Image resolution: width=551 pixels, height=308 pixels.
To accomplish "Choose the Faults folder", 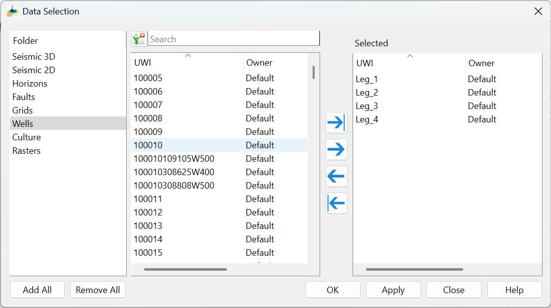I will (x=23, y=97).
